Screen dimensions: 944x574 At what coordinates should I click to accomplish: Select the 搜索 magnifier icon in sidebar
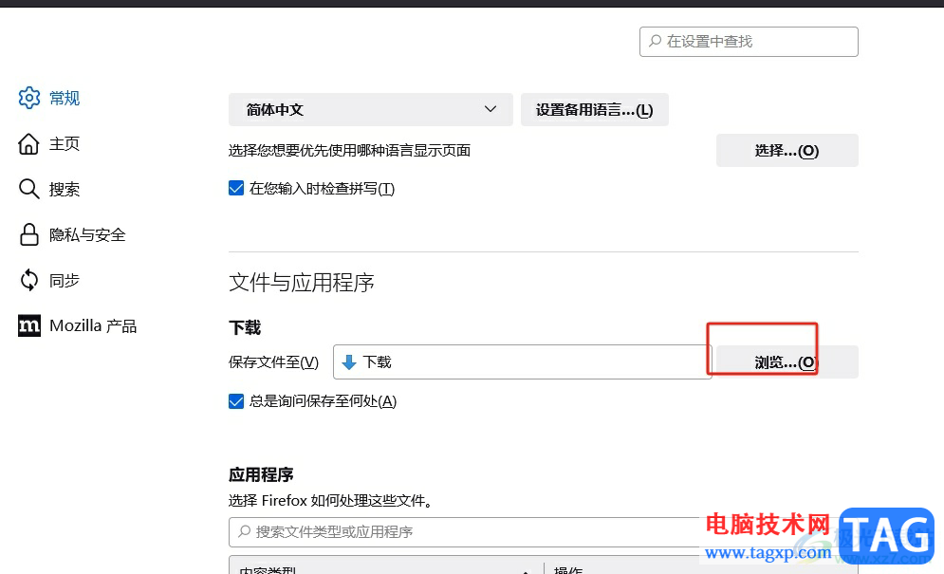point(29,189)
